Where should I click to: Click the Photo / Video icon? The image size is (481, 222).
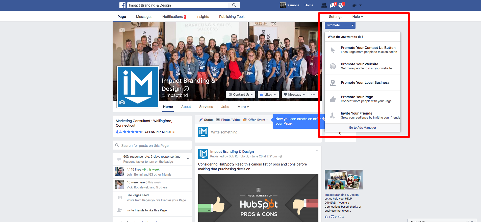pyautogui.click(x=218, y=120)
